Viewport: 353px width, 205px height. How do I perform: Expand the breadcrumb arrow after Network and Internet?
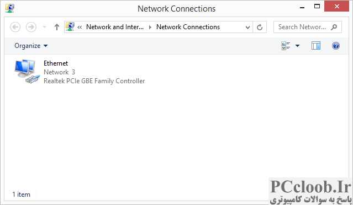pyautogui.click(x=150, y=28)
